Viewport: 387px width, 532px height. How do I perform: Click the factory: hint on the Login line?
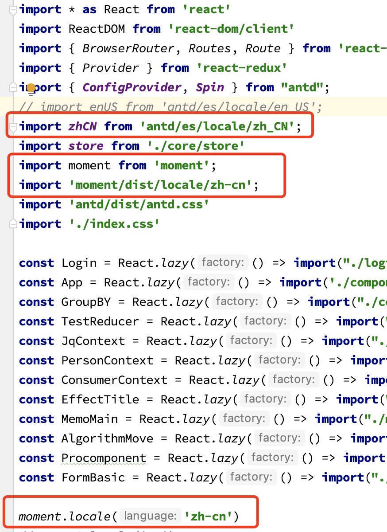click(223, 263)
